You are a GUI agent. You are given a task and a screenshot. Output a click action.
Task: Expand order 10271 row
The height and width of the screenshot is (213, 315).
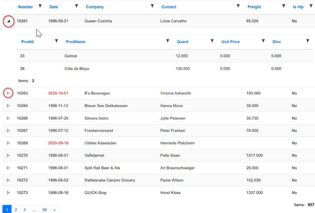coord(8,168)
